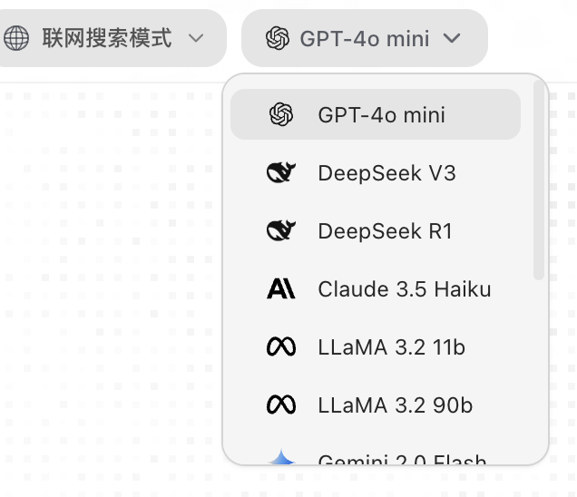
Task: Click the Meta logo beside LLaMA 3.2 90b
Action: coord(281,404)
